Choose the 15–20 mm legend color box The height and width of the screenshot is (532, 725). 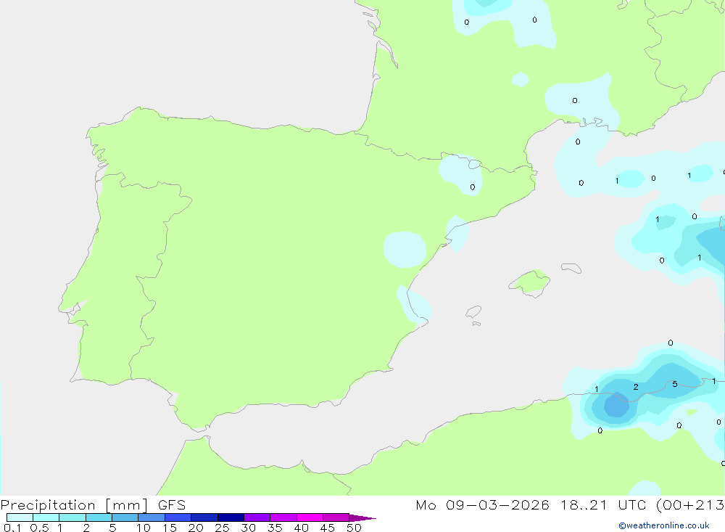[178, 517]
